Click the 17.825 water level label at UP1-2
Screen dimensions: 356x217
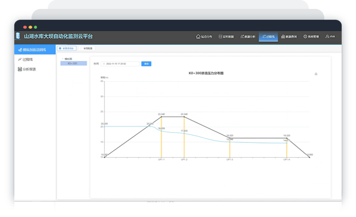(184, 131)
